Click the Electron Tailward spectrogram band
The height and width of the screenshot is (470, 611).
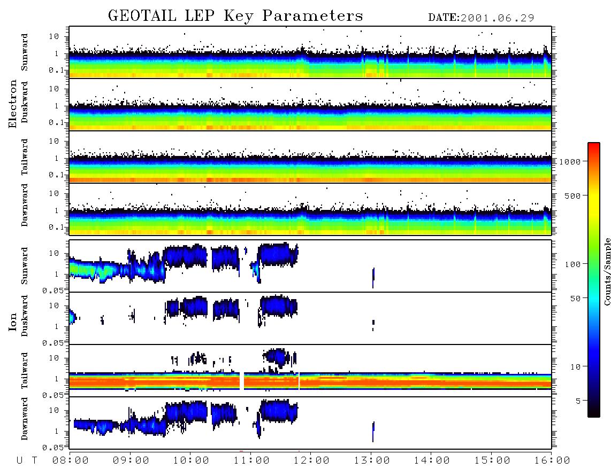click(310, 169)
